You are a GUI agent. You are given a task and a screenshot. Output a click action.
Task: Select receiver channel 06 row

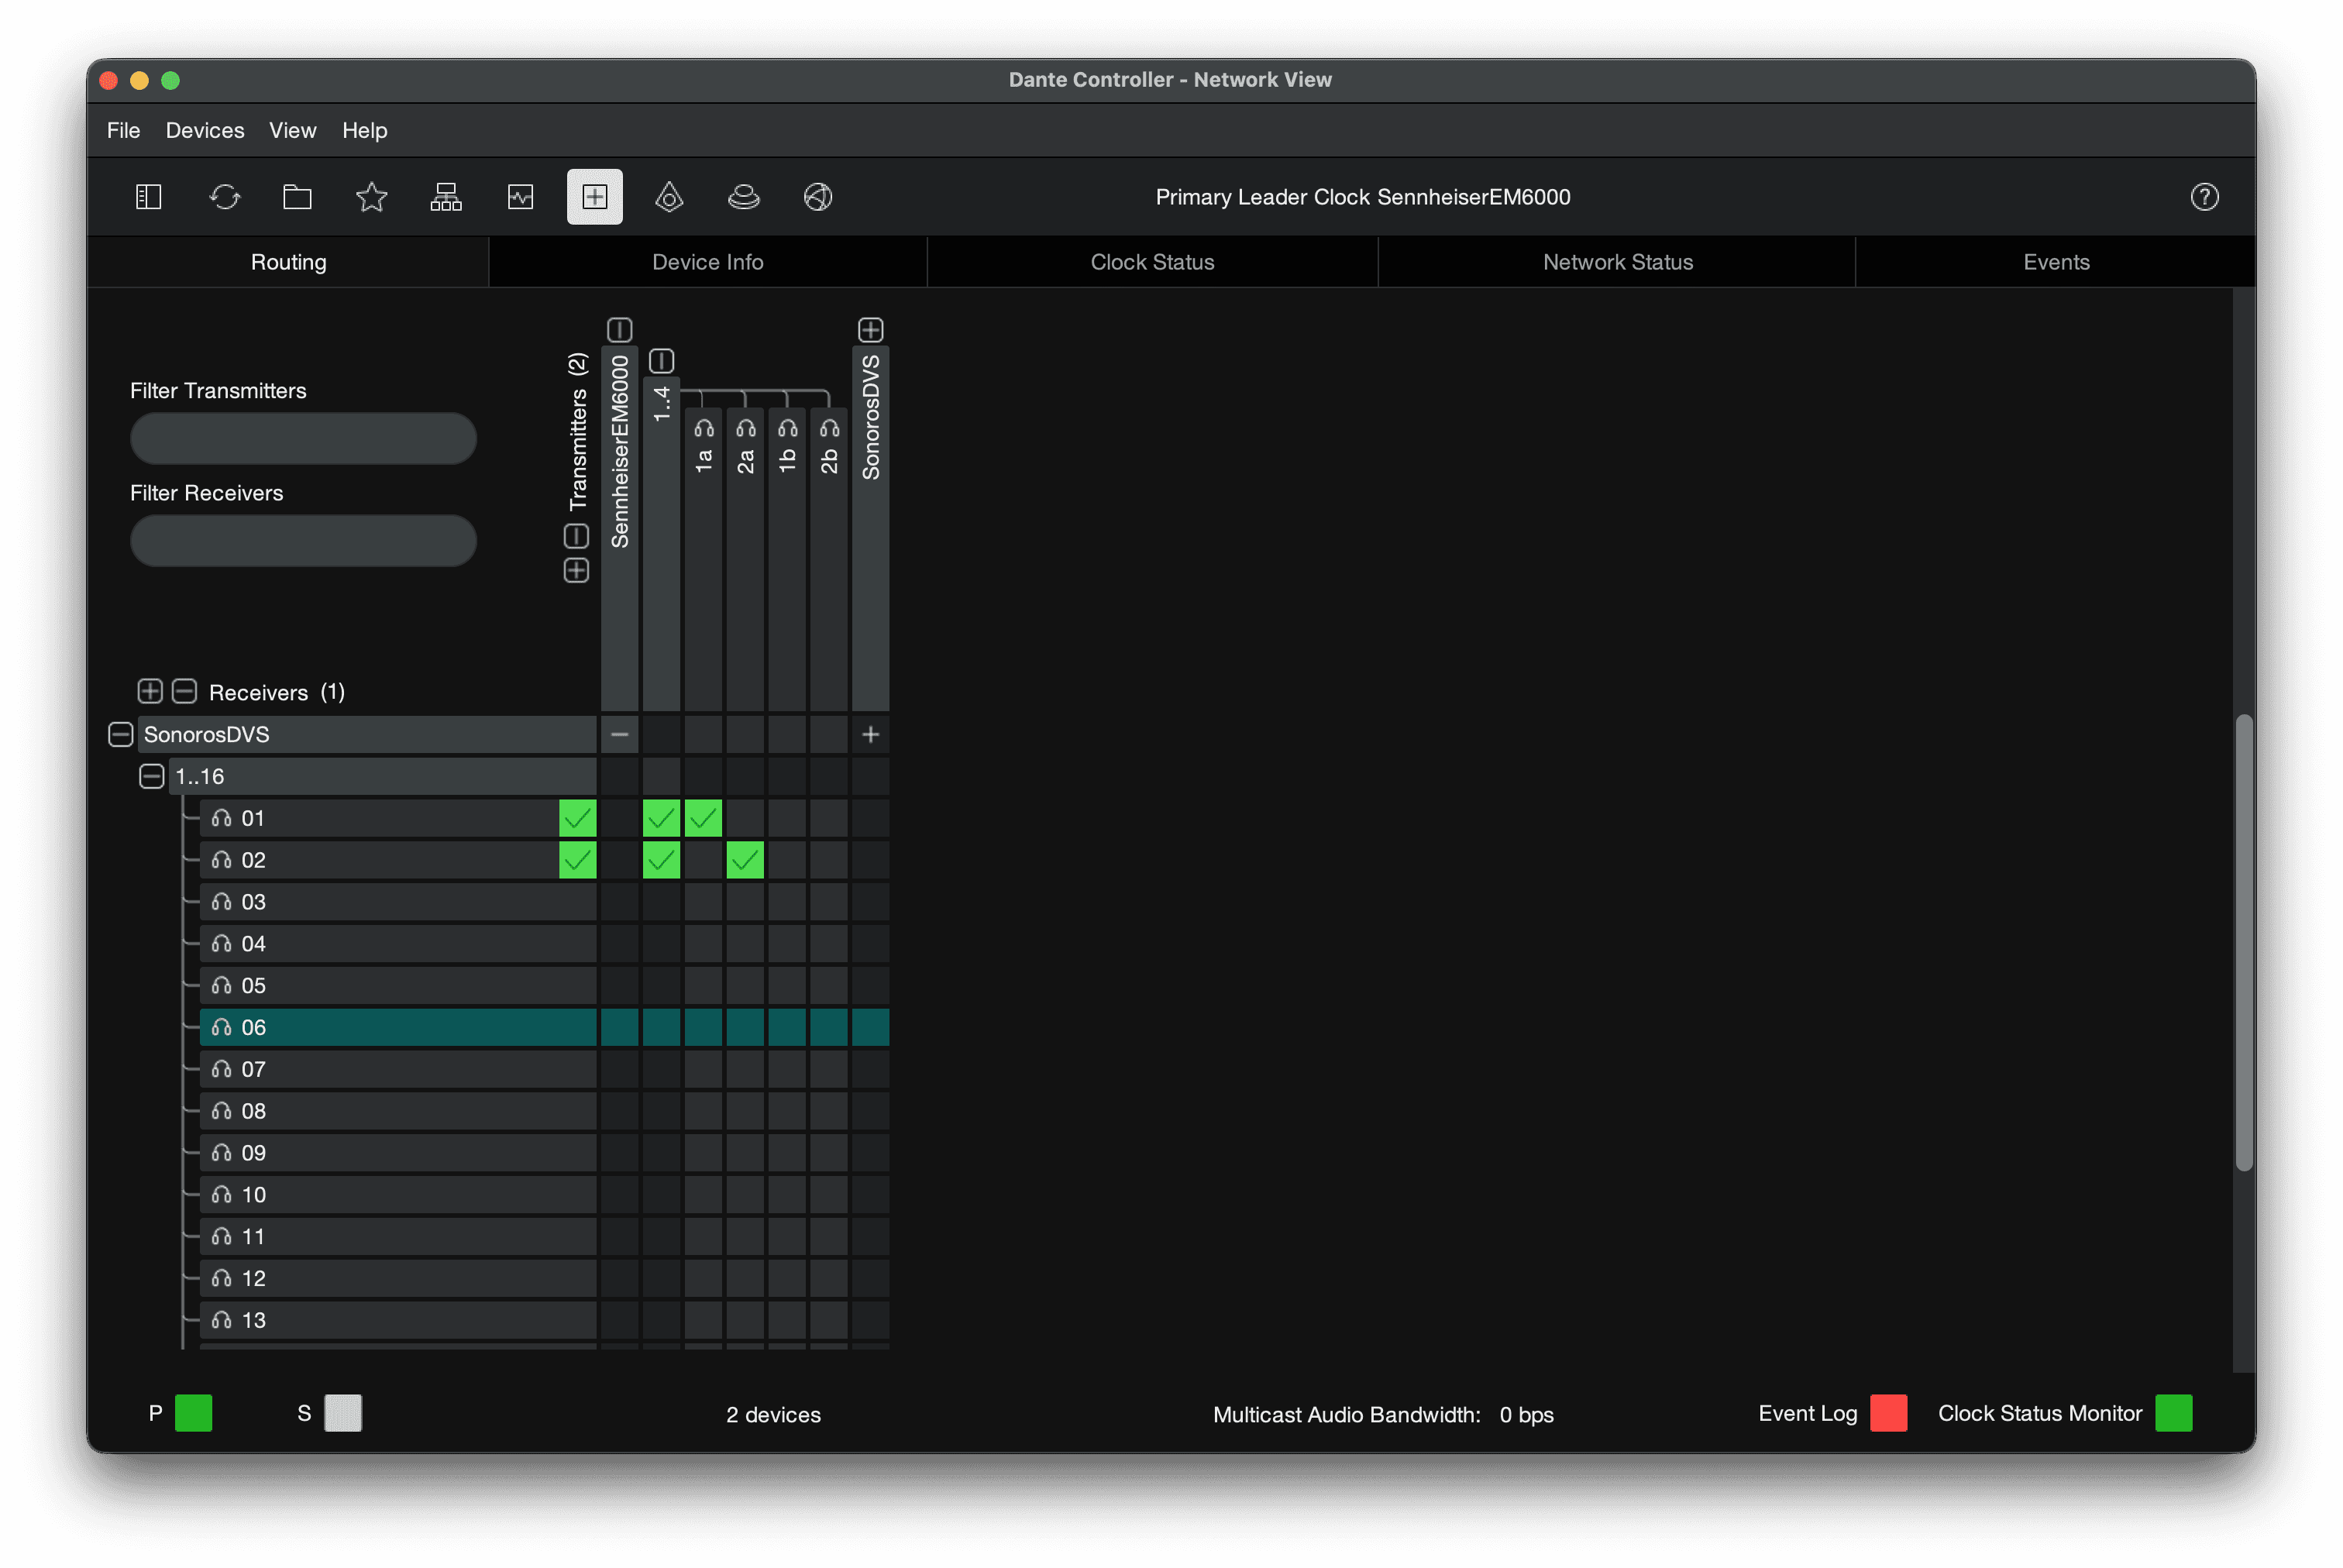398,1028
